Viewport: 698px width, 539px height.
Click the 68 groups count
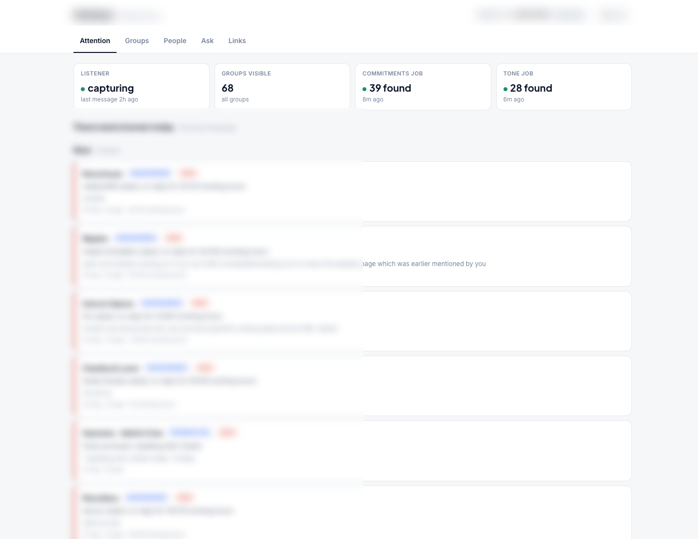coord(228,88)
